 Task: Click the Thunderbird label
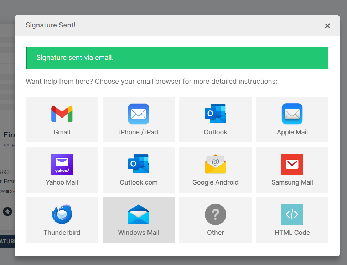tap(62, 233)
